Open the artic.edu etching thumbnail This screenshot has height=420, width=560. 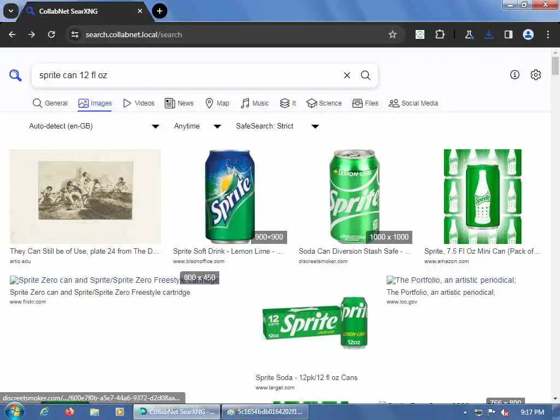click(x=85, y=196)
